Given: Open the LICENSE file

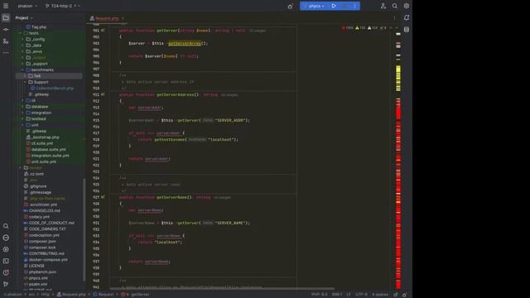Looking at the screenshot, I should (34, 266).
